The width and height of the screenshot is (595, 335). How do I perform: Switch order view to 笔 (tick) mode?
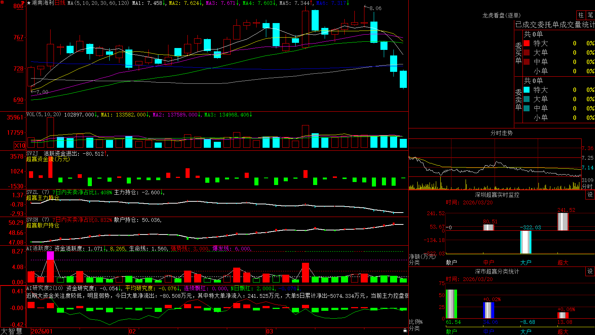pyautogui.click(x=590, y=15)
